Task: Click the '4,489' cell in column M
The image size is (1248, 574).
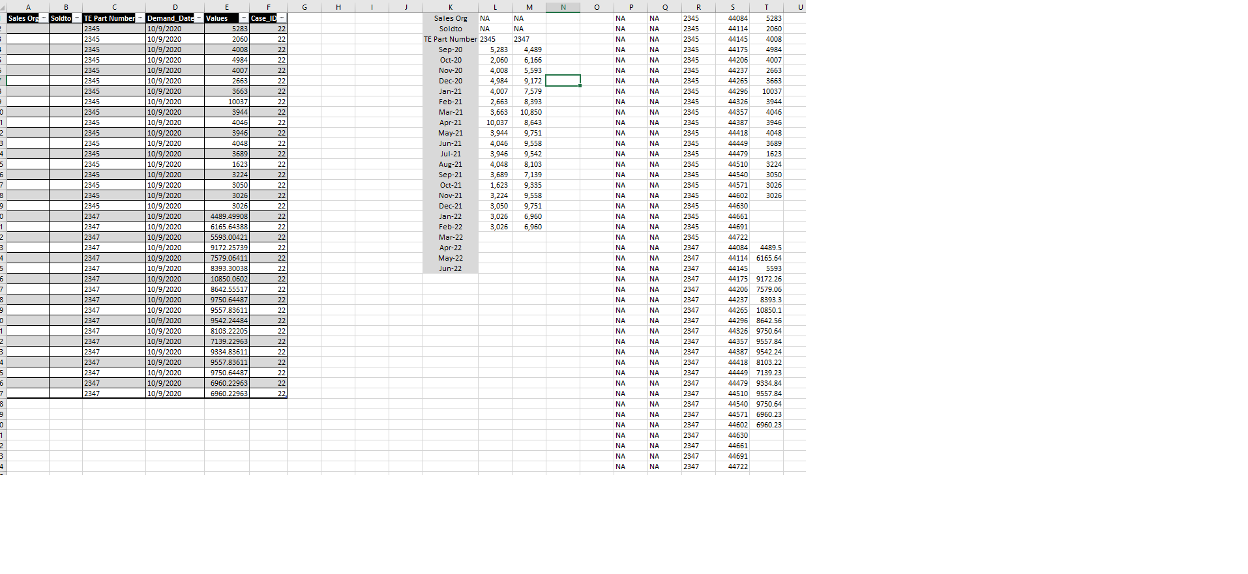Action: (x=529, y=50)
